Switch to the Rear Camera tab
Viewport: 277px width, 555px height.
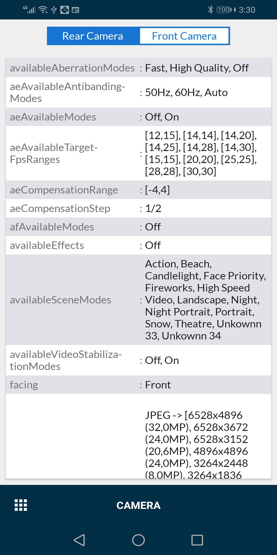93,36
